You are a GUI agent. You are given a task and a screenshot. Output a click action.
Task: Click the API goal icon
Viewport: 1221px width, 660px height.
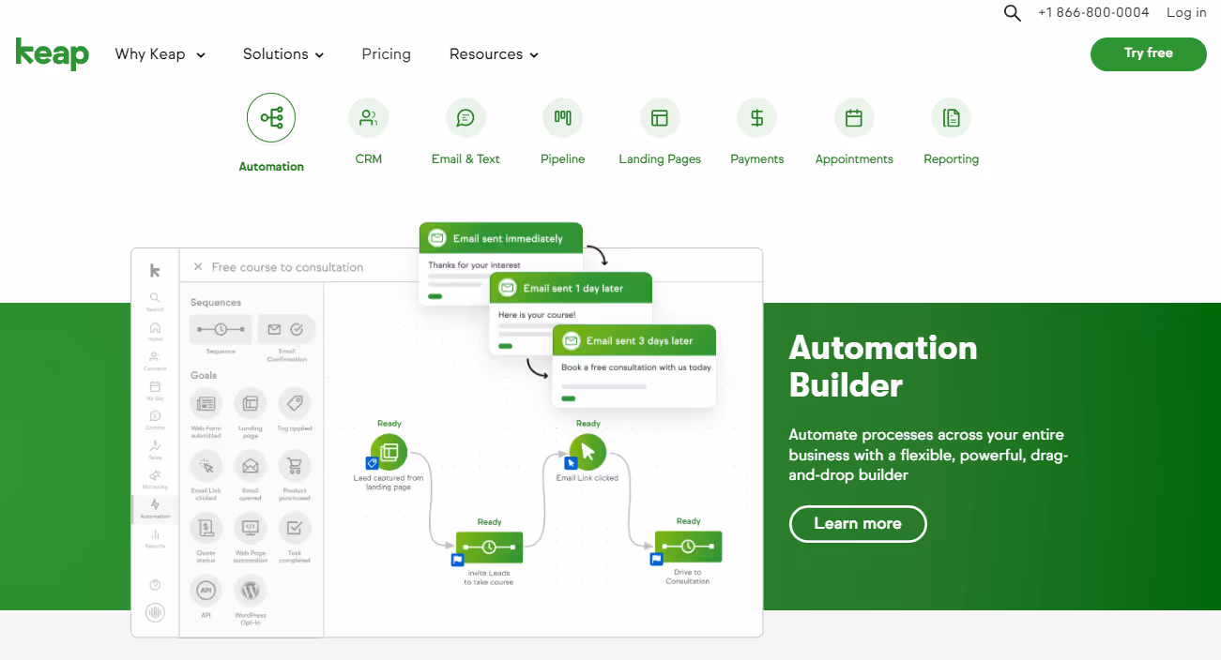point(206,591)
